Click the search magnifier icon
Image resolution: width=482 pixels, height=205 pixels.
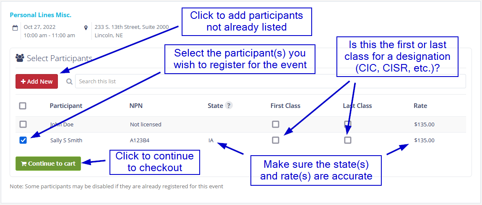[70, 82]
